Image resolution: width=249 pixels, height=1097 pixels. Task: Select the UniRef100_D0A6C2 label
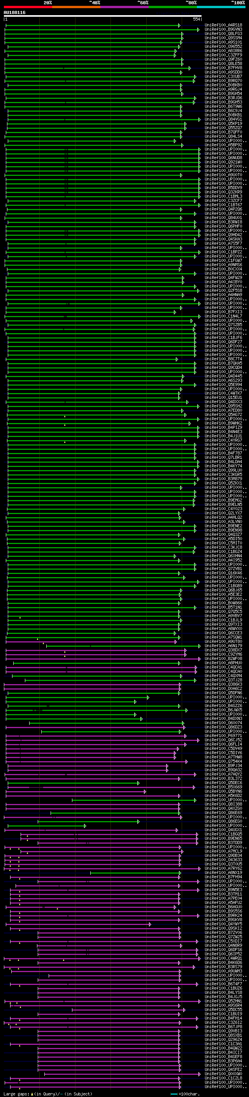pos(223,689)
